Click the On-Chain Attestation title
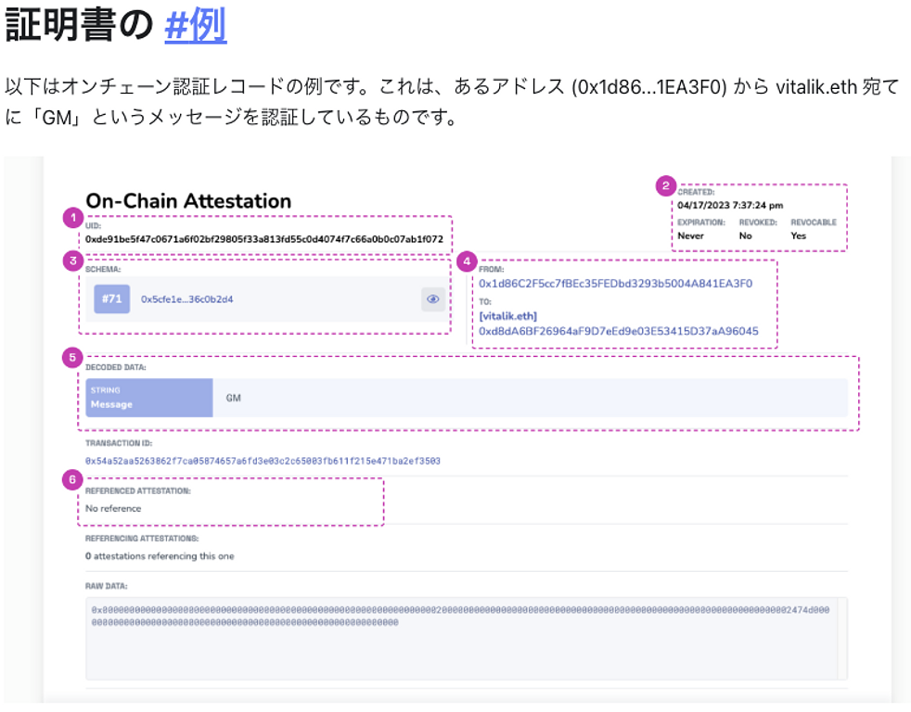This screenshot has height=712, width=911. 188,201
